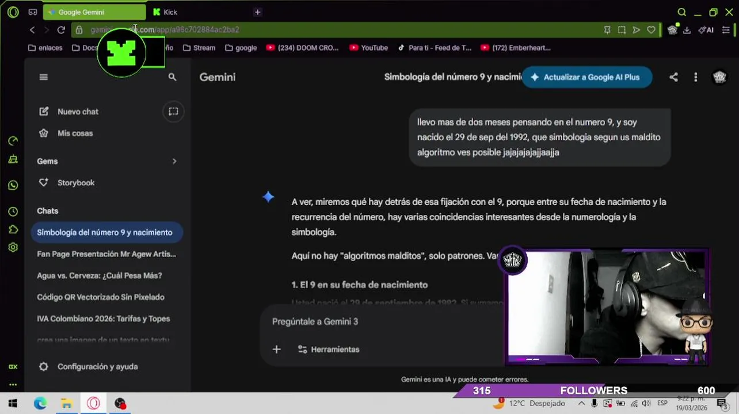This screenshot has width=739, height=414.
Task: Open the Windows notification center icon
Action: (x=722, y=404)
